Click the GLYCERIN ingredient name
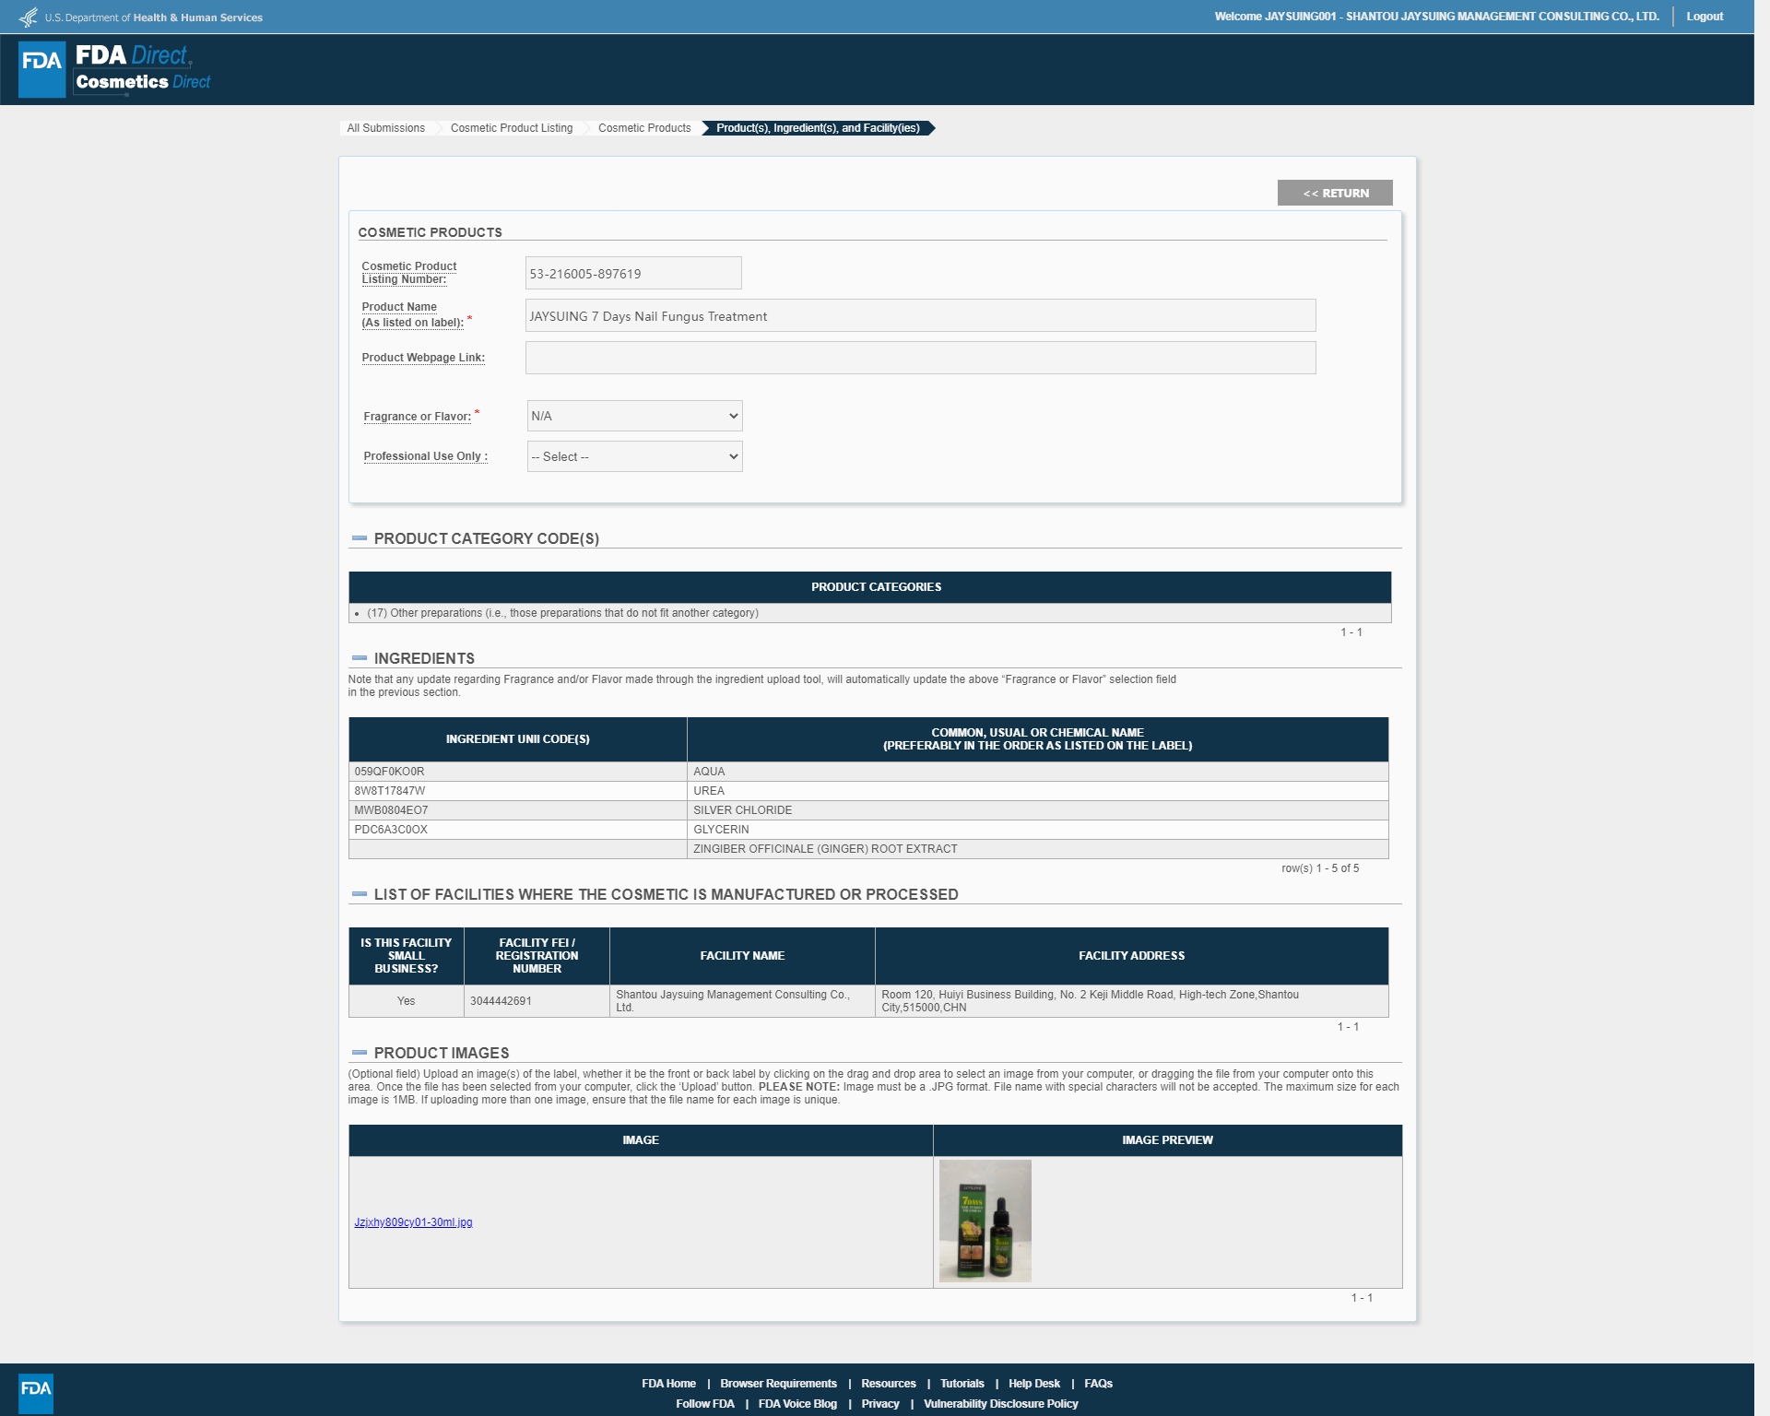The height and width of the screenshot is (1416, 1770). [x=721, y=830]
